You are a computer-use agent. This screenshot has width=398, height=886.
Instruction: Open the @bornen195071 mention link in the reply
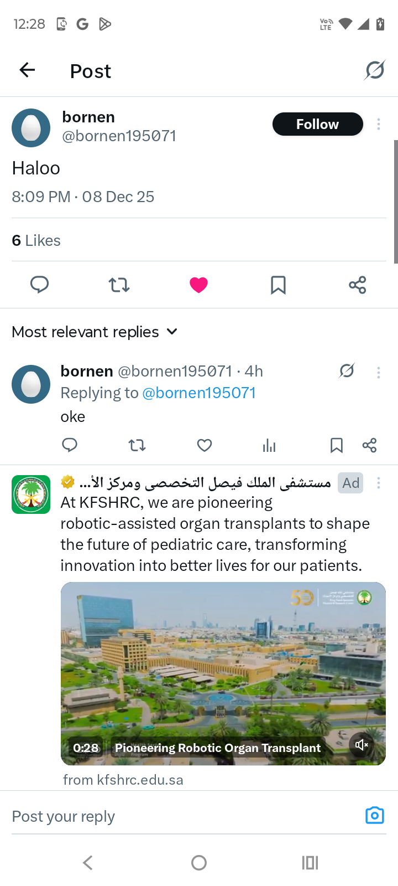(x=199, y=393)
